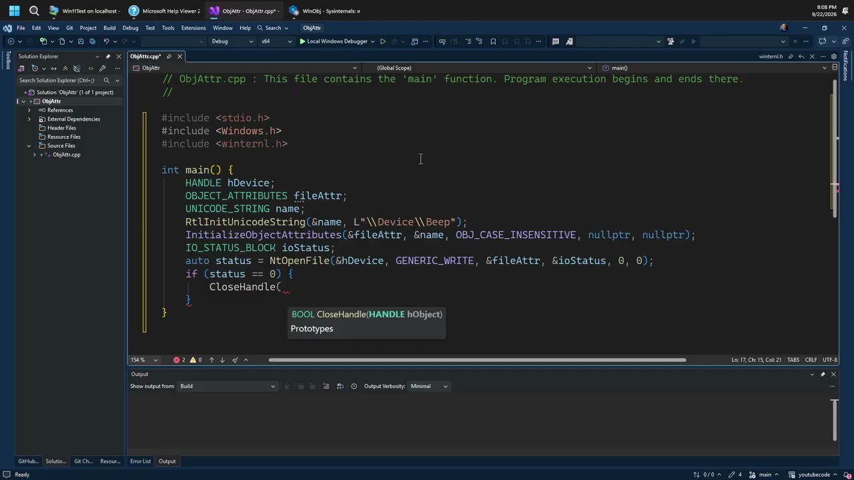Open the Extensions menu
854x480 pixels.
point(193,28)
